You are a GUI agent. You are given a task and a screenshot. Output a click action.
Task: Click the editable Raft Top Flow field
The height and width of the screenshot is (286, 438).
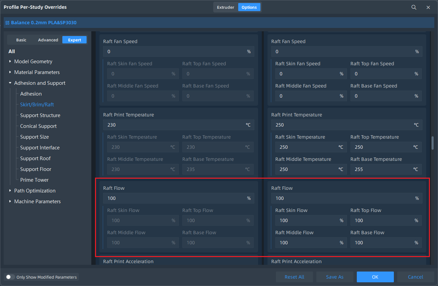click(386, 220)
